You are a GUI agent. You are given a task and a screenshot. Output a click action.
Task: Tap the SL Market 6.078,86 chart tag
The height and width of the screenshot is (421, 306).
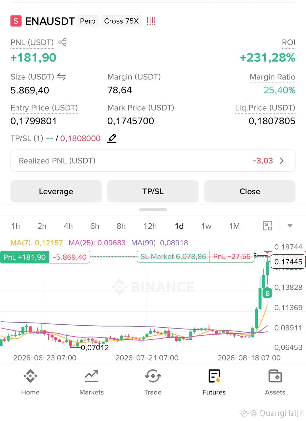pos(173,257)
